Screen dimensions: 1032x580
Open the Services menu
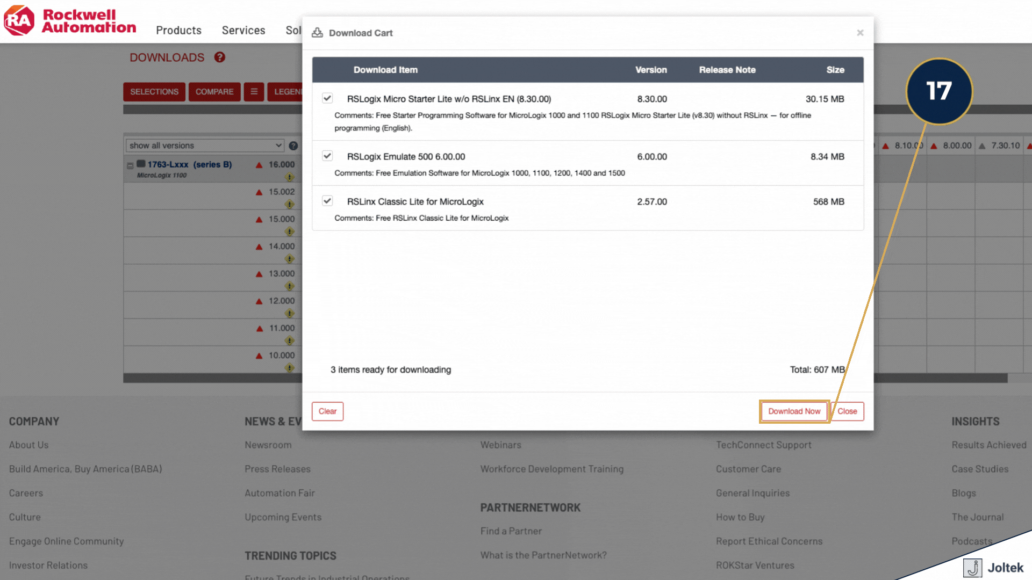243,30
